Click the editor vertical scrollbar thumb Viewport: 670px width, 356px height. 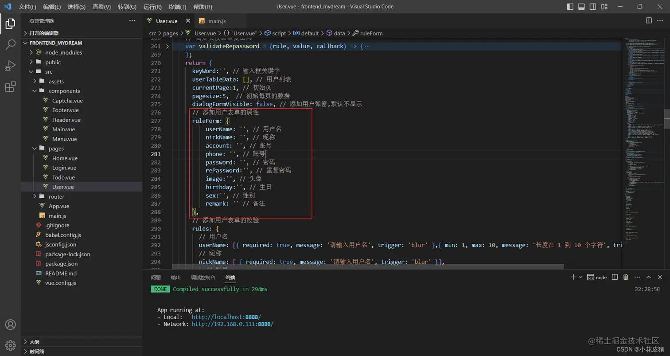[667, 118]
